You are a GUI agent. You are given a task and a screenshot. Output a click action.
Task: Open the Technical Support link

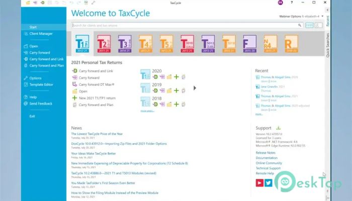[268, 168]
